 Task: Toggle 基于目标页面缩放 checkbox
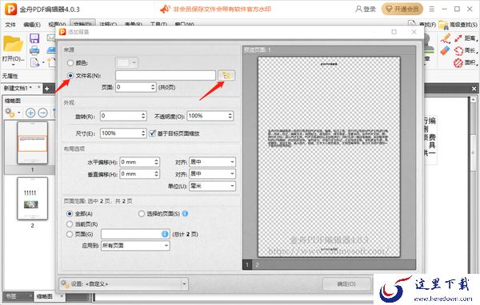pos(153,133)
